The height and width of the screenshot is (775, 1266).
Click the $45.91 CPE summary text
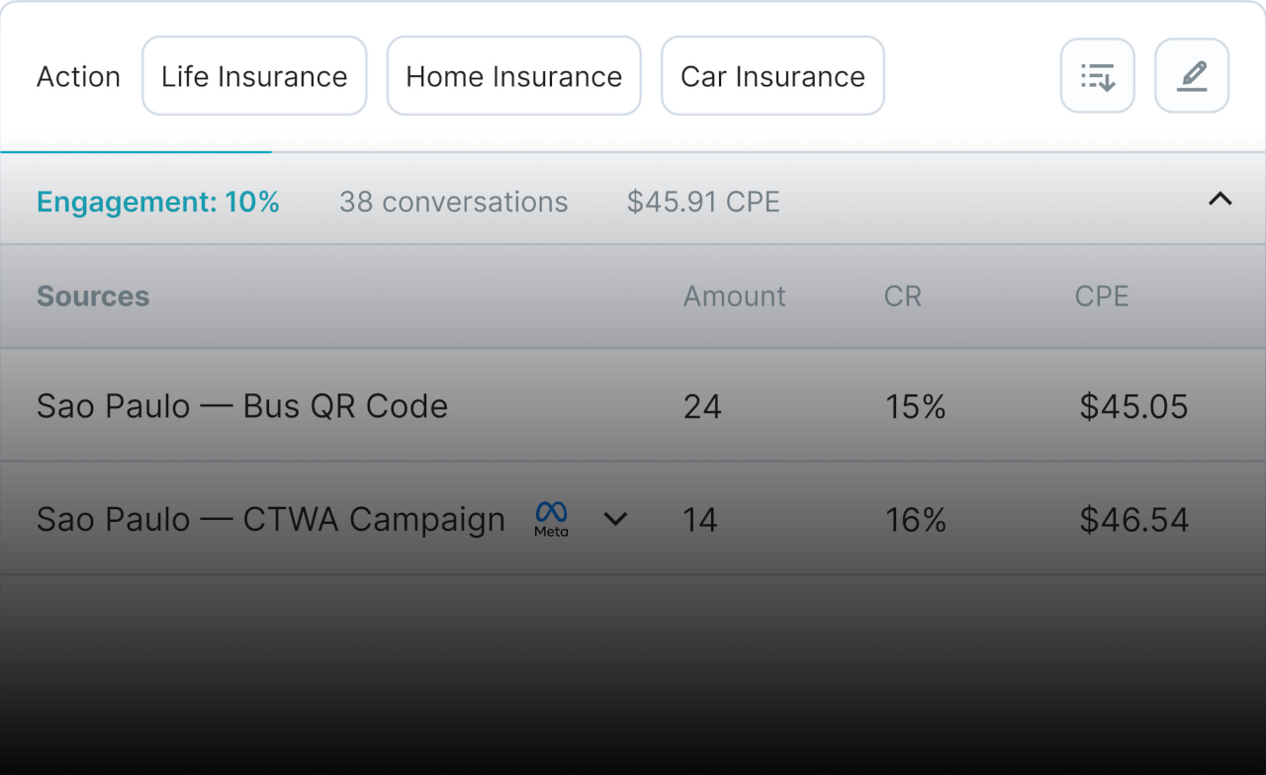tap(703, 202)
